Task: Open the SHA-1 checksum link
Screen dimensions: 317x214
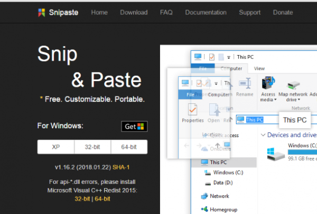Action: coord(121,167)
